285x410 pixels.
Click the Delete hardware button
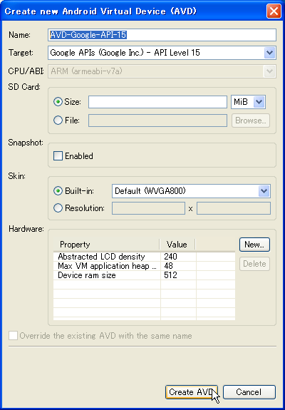254,264
